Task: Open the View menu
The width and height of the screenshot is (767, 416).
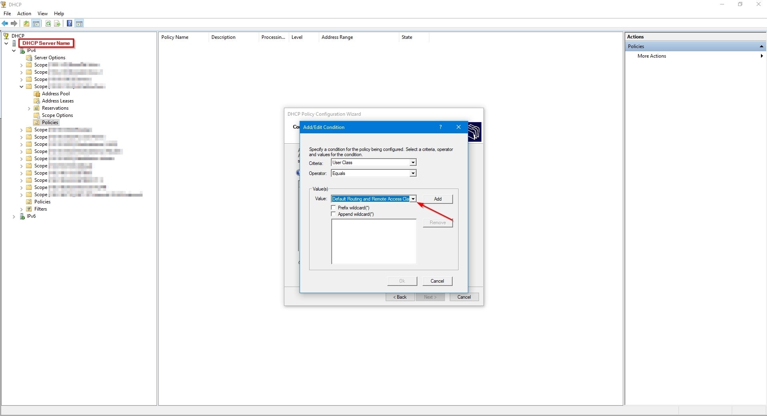Action: click(42, 14)
